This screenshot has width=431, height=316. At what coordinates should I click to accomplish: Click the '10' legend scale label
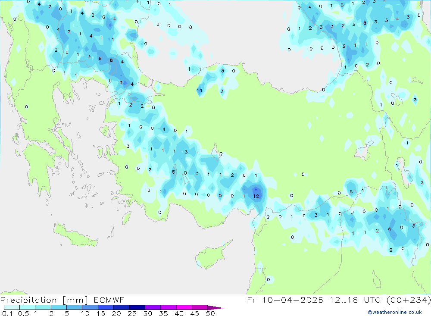click(x=85, y=313)
